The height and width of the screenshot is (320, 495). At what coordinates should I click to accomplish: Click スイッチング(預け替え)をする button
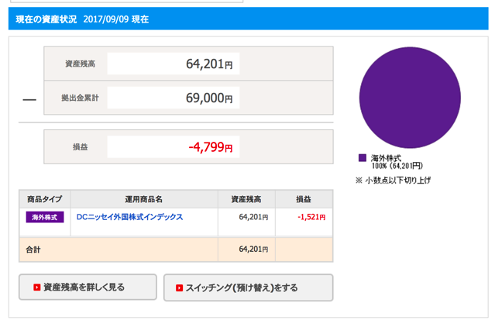pyautogui.click(x=248, y=287)
